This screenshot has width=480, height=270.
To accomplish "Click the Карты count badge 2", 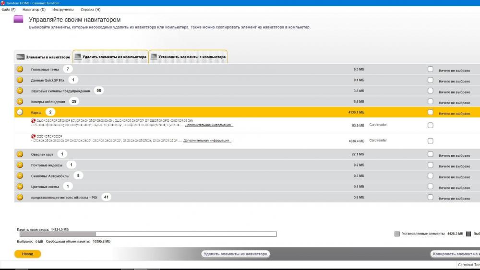I will click(50, 112).
